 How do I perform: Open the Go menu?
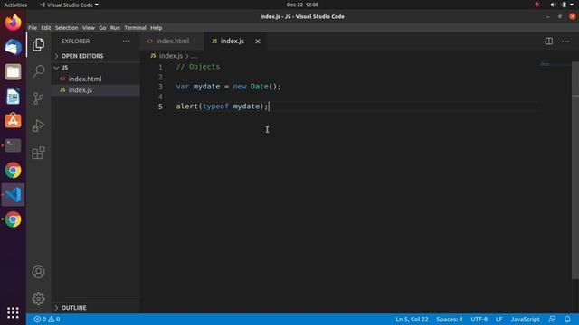click(x=102, y=28)
